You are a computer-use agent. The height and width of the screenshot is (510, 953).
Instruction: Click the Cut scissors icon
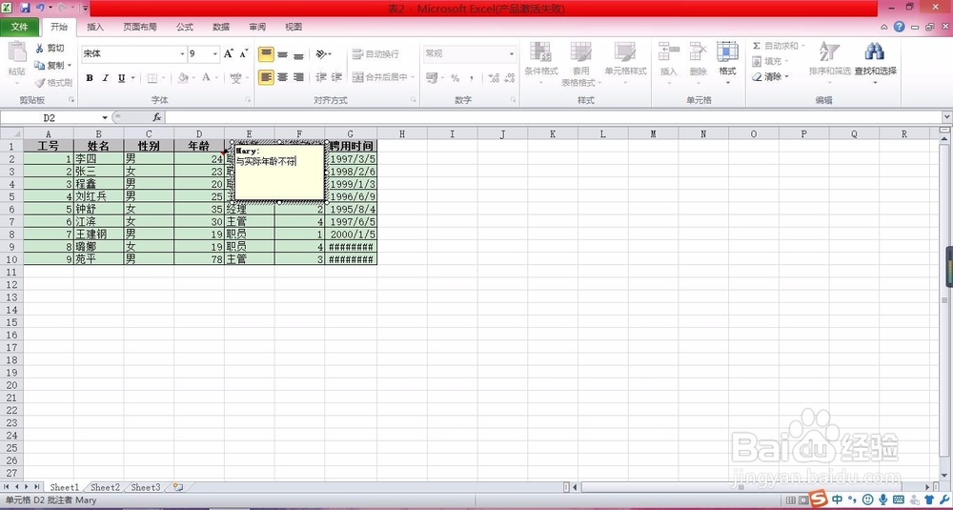(x=39, y=48)
